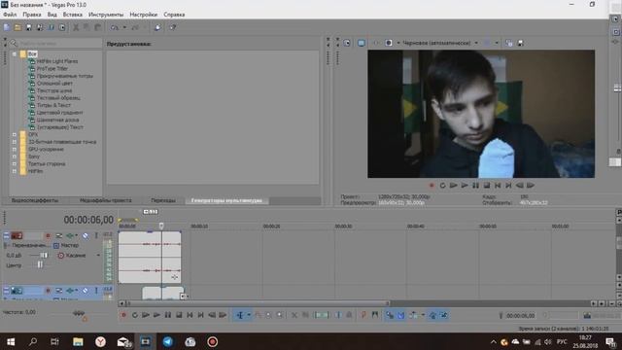
Task: Toggle Lock envelopes to events
Action: coord(432,315)
